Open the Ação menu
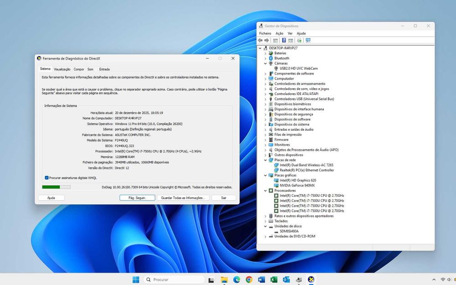The image size is (456, 285). tap(279, 33)
